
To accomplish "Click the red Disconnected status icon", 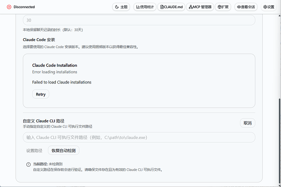I will (9, 7).
